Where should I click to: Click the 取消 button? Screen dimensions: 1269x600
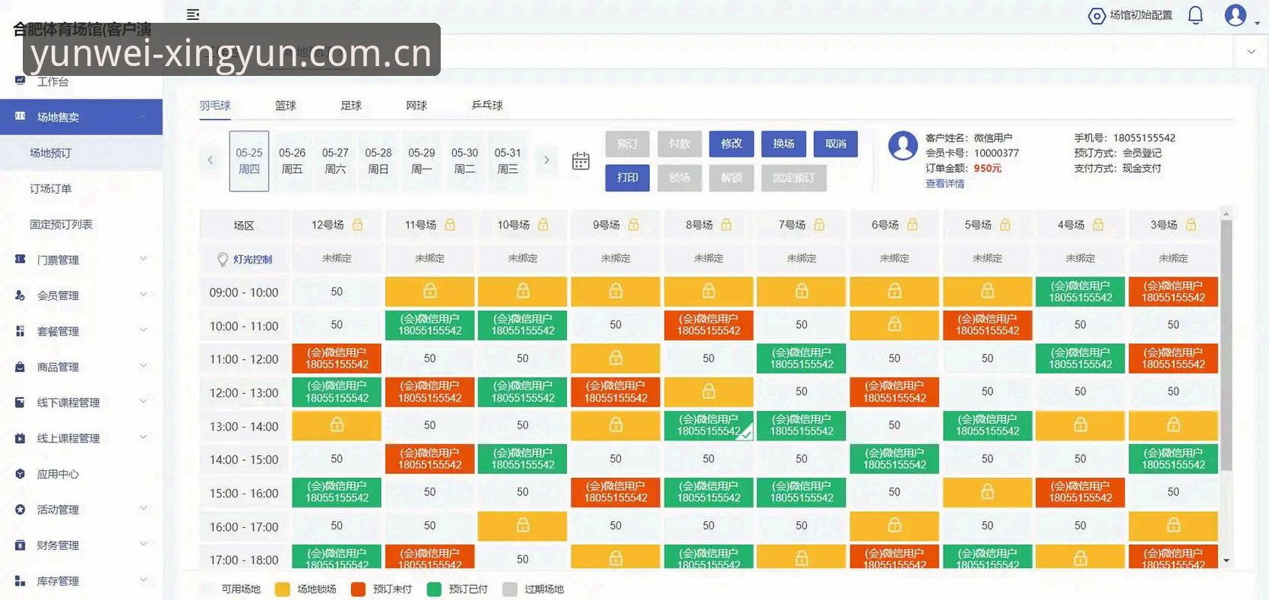pyautogui.click(x=836, y=144)
